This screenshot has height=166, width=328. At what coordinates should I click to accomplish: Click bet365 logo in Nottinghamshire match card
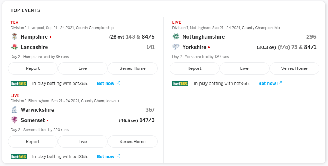tap(180, 84)
